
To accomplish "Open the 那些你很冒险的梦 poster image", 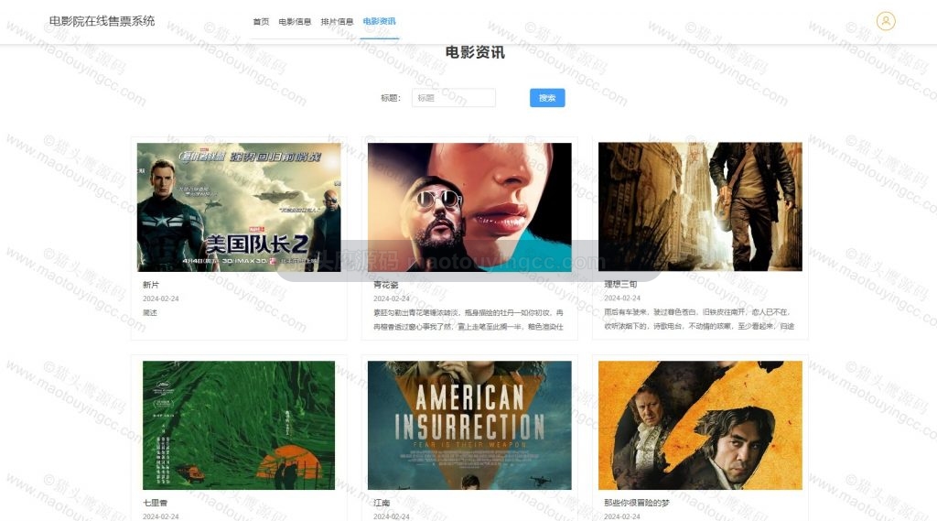I will coord(700,425).
